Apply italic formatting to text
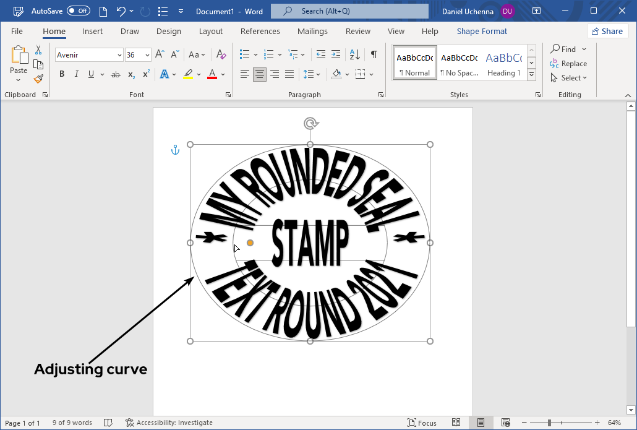The image size is (637, 430). 76,74
